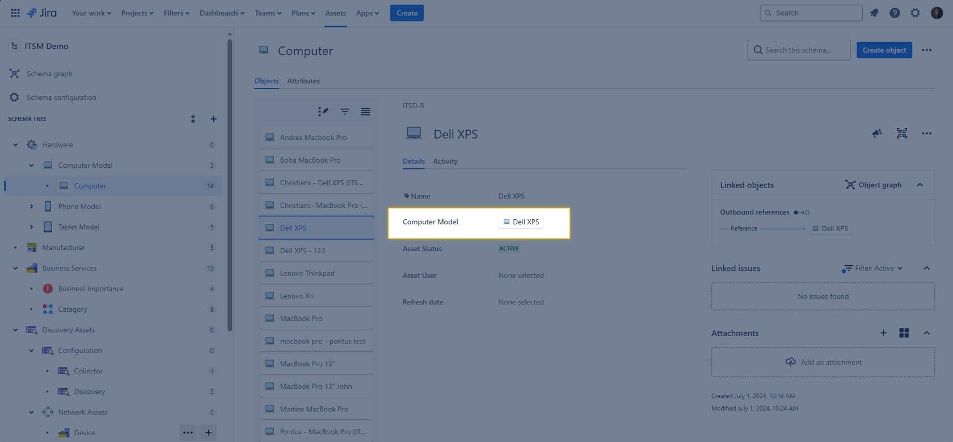Click the Jira logo
Viewport: 953px width, 442px height.
pyautogui.click(x=42, y=12)
